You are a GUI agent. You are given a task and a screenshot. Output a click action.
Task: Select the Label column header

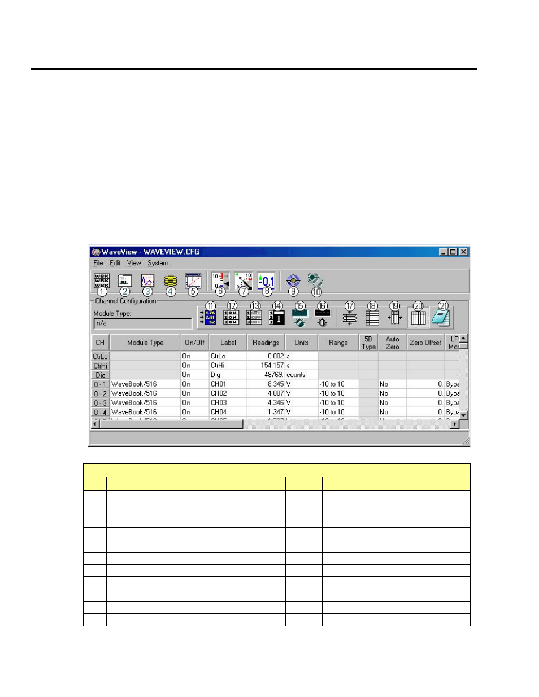click(228, 343)
